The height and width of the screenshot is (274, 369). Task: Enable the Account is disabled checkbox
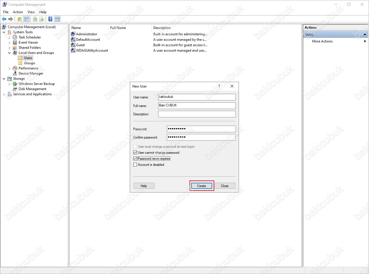coord(135,165)
